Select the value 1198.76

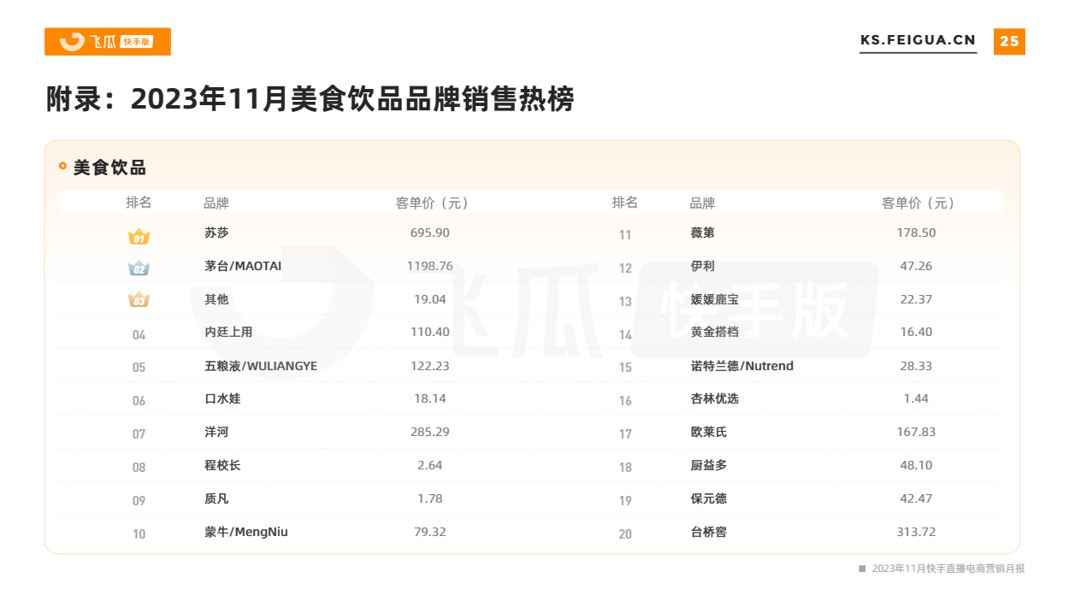430,266
